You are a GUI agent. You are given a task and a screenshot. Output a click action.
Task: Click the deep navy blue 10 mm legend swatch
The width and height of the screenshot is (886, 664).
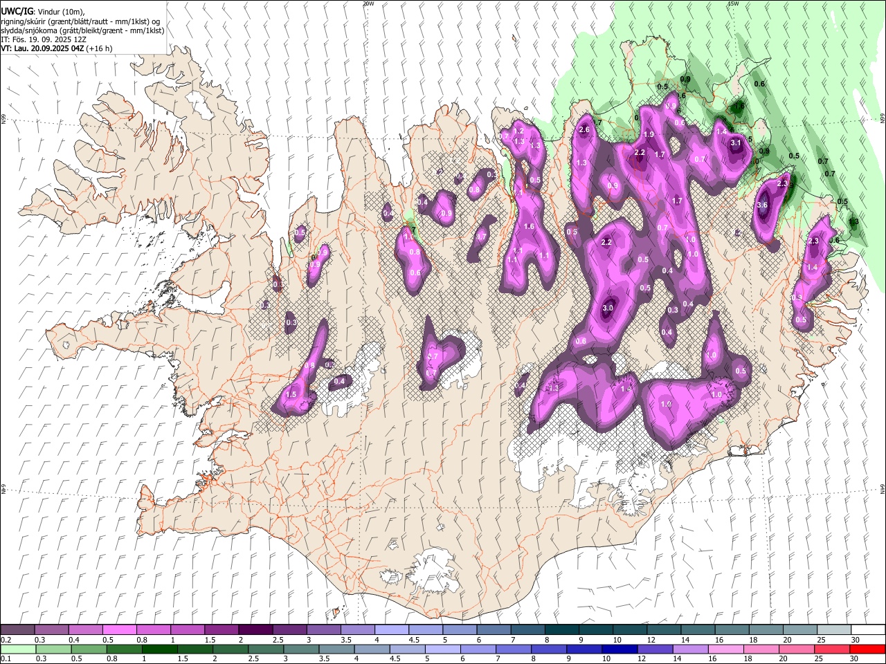coord(618,649)
